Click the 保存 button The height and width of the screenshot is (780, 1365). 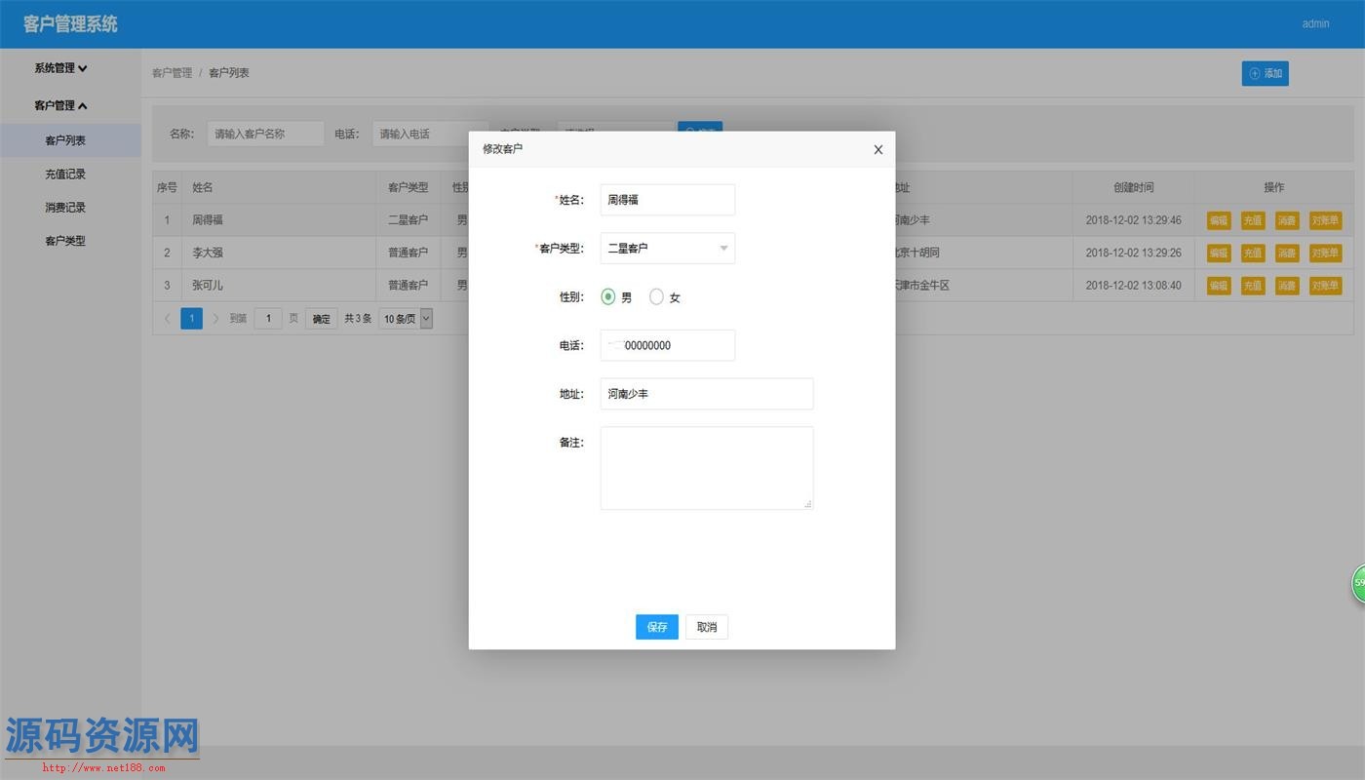[656, 627]
